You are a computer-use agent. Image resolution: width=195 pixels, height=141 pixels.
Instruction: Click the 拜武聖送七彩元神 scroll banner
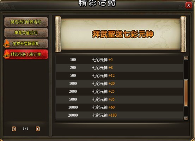[x=121, y=34]
